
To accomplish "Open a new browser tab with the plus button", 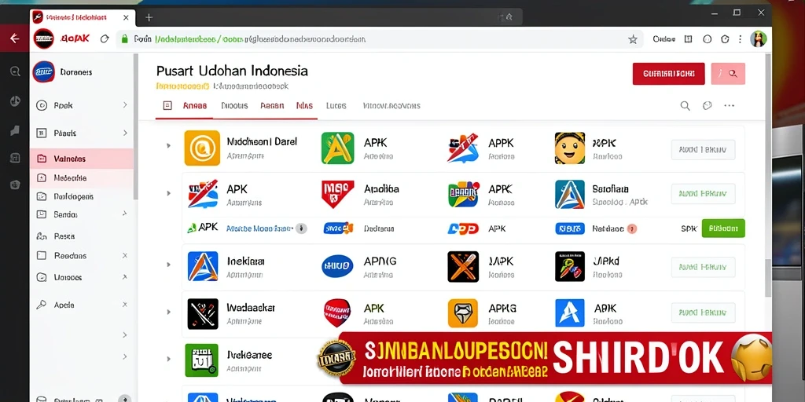I will point(149,17).
